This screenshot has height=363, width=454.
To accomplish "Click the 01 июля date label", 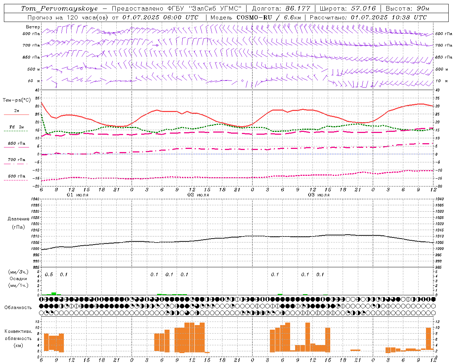I will tap(78, 195).
